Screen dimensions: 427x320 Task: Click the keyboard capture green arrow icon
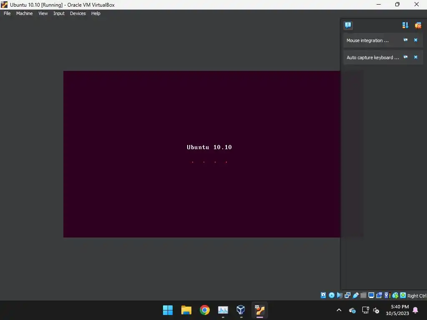(x=403, y=295)
